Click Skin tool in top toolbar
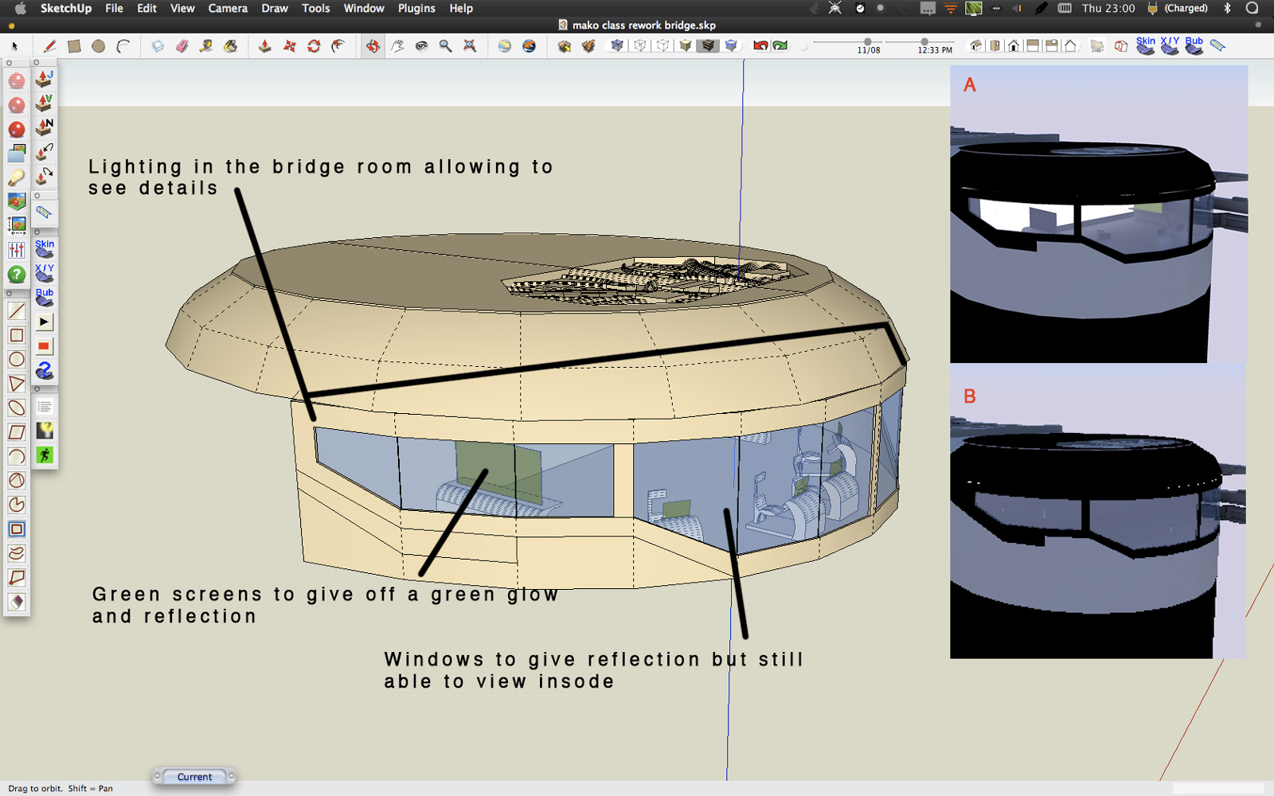Viewport: 1274px width, 796px height. [1146, 45]
